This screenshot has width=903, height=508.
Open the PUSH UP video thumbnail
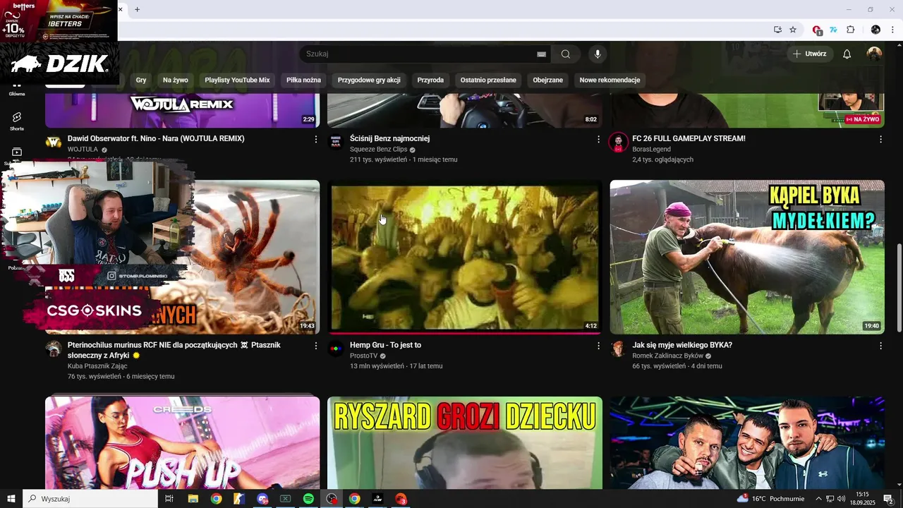pyautogui.click(x=183, y=442)
